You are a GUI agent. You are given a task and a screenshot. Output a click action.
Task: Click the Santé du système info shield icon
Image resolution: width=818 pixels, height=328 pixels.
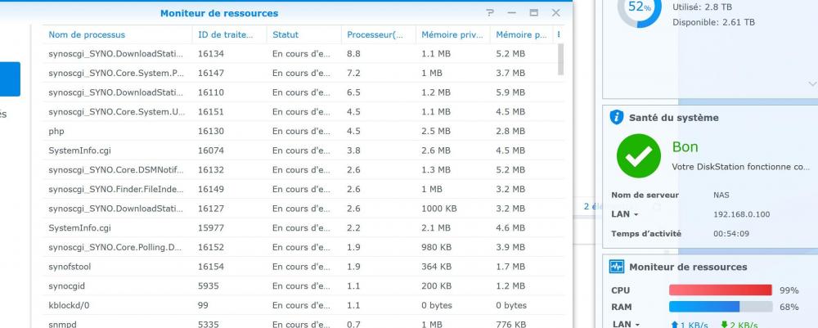coord(617,117)
